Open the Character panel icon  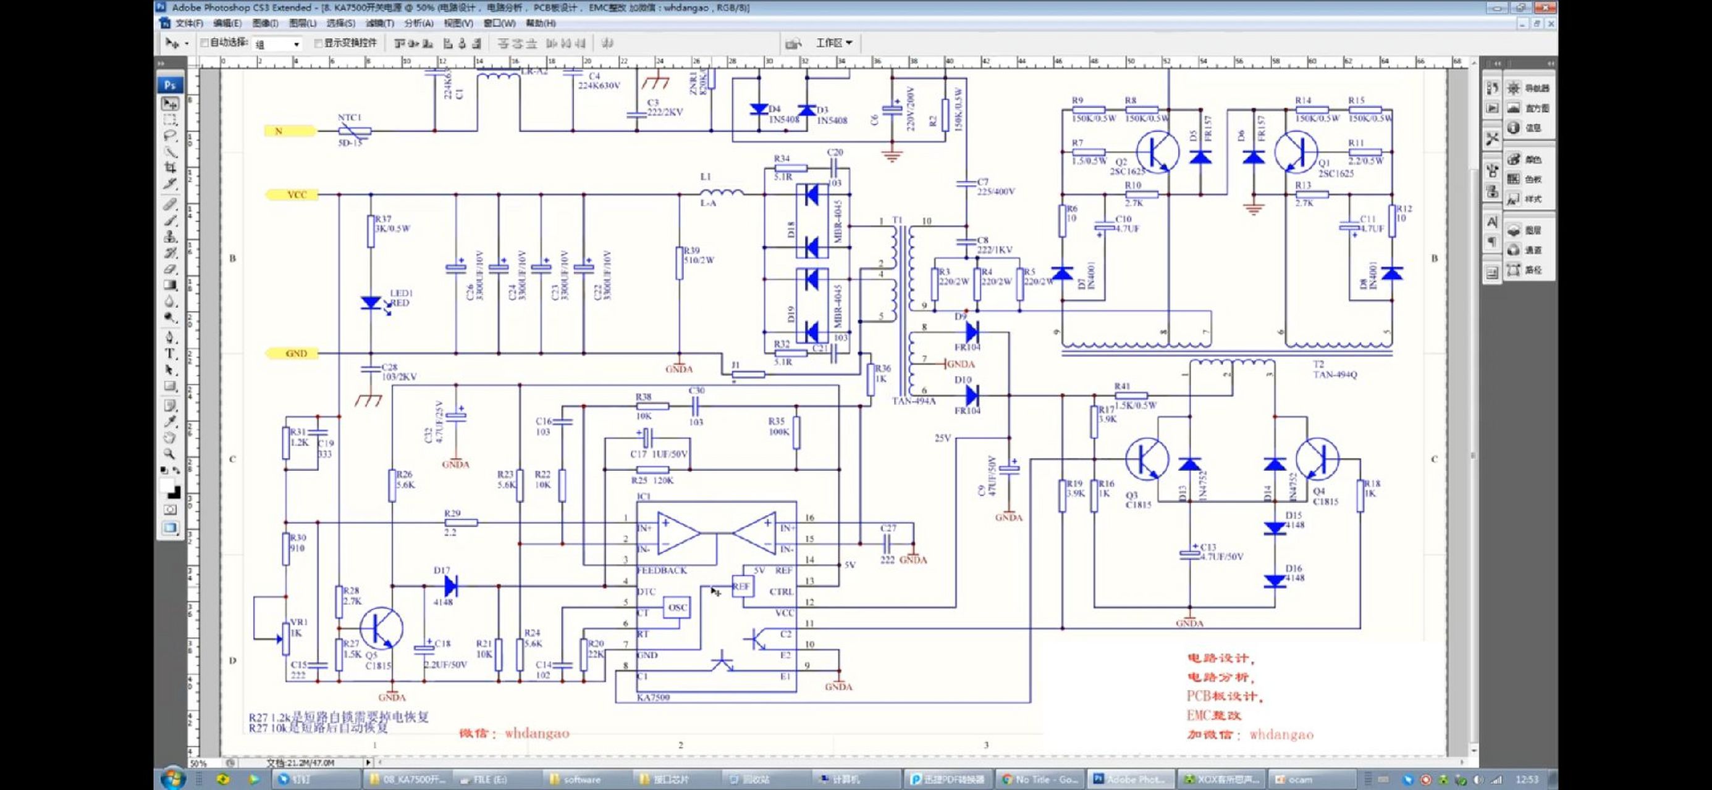(x=1492, y=222)
